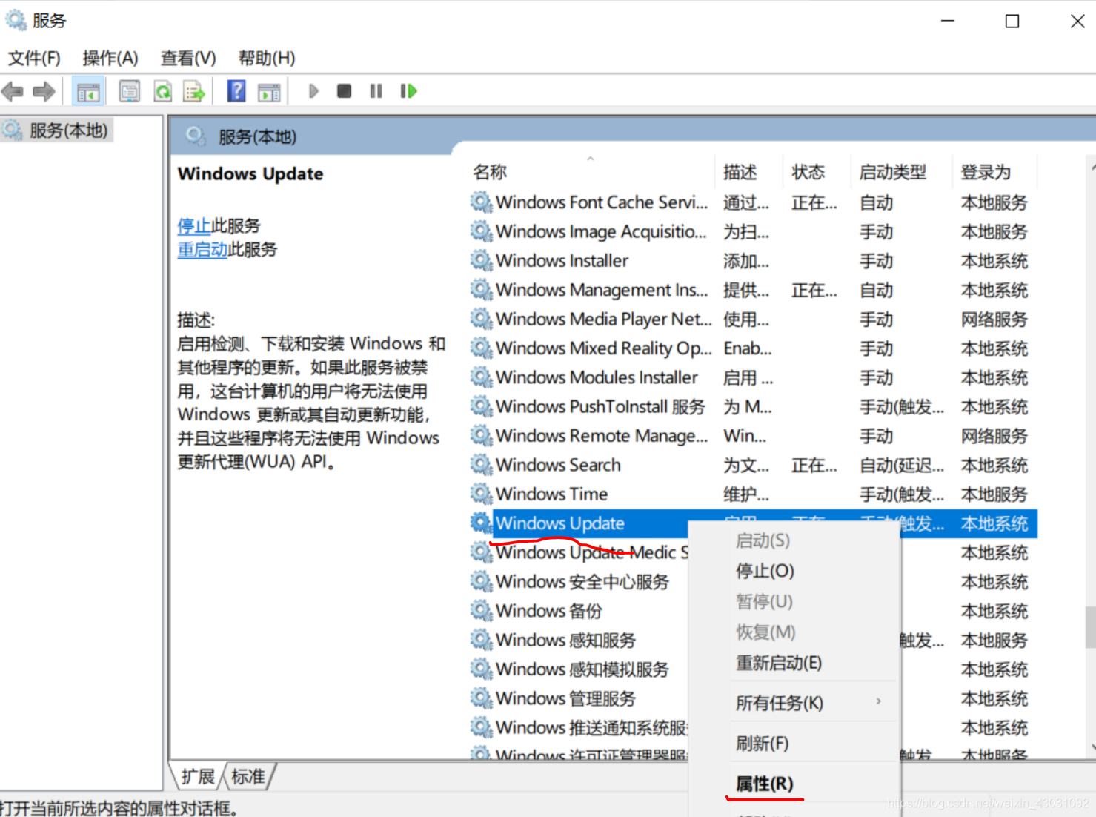Click the Export List toolbar icon

click(x=194, y=91)
